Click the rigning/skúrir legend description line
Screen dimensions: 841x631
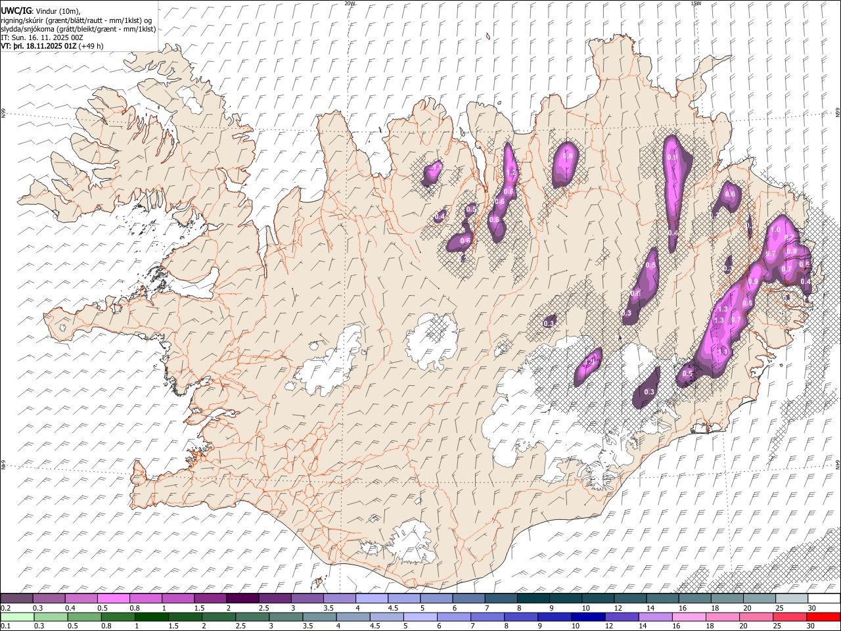point(76,20)
